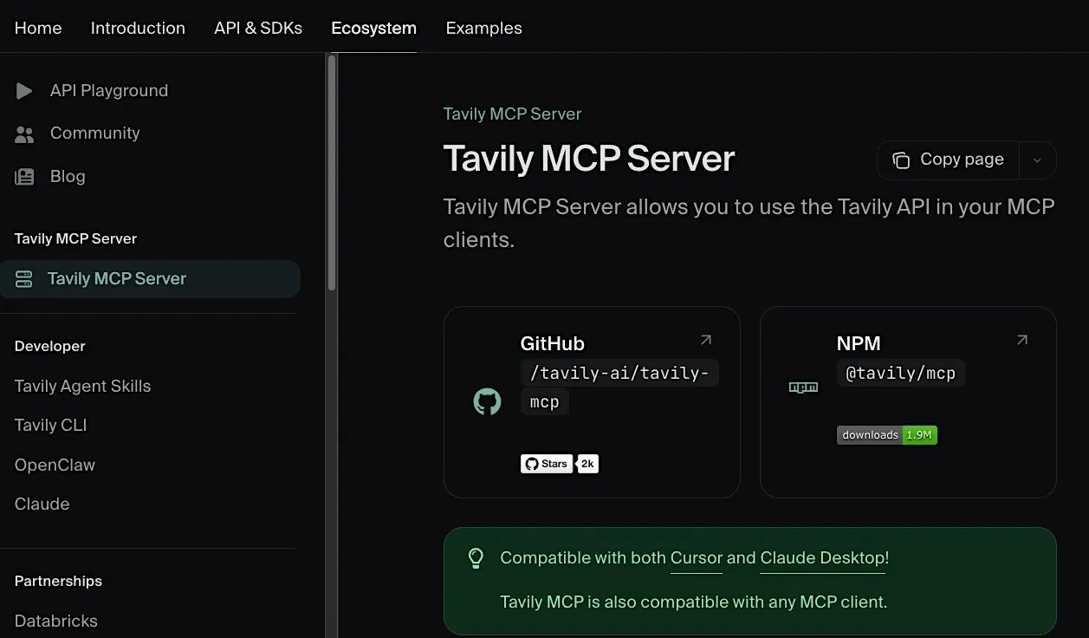Go to the Examples tab
This screenshot has width=1089, height=638.
coord(483,28)
